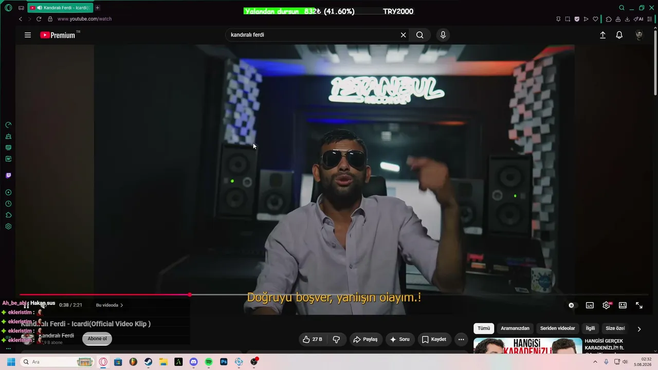This screenshot has width=658, height=370.
Task: Open Discord from the taskbar
Action: click(193, 362)
